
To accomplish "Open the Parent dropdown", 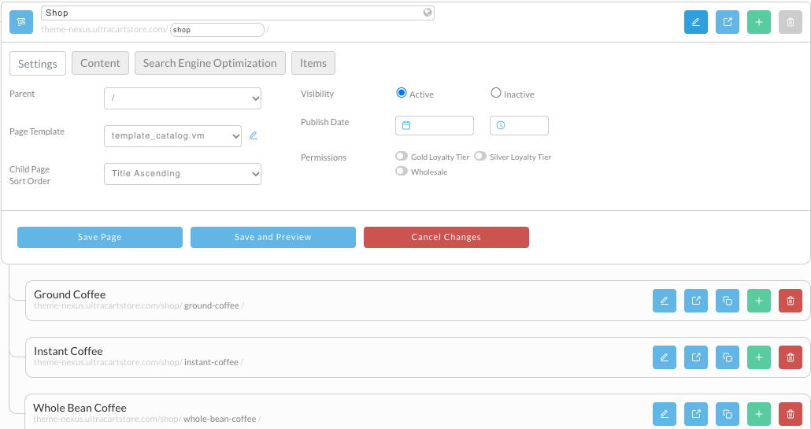I will [183, 98].
